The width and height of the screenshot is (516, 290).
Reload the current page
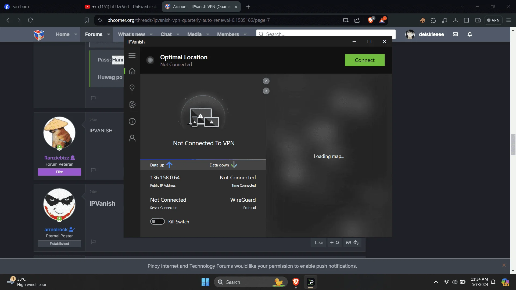pyautogui.click(x=30, y=20)
